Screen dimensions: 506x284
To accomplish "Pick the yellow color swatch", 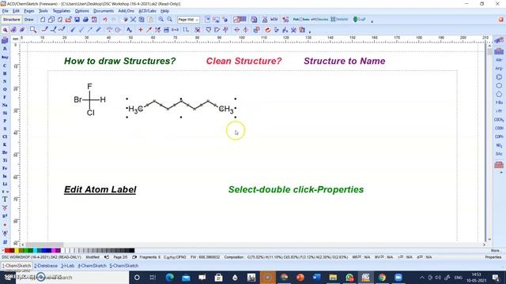I will click(x=17, y=251).
